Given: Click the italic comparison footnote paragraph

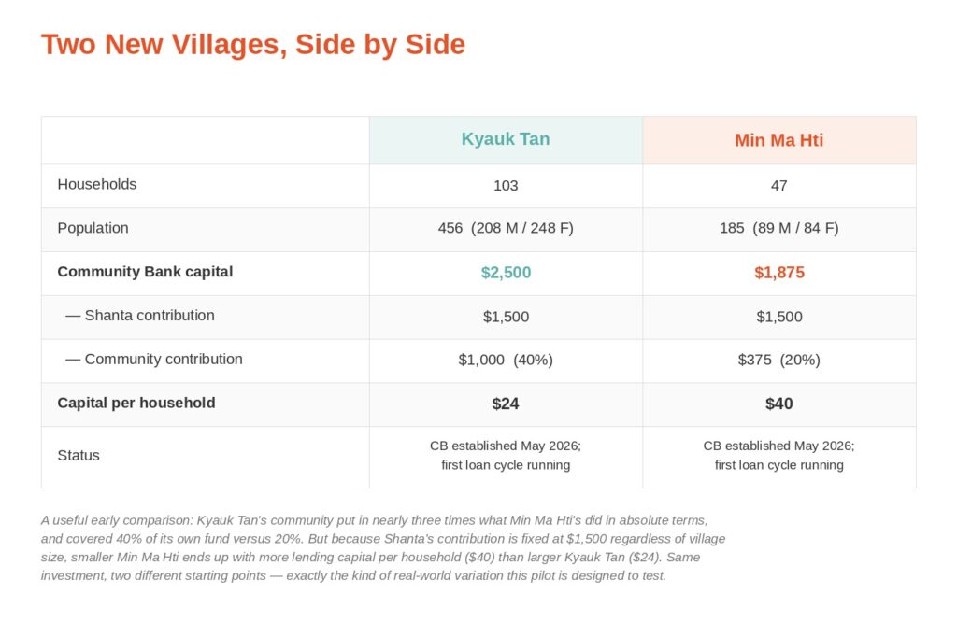Looking at the screenshot, I should tap(383, 548).
